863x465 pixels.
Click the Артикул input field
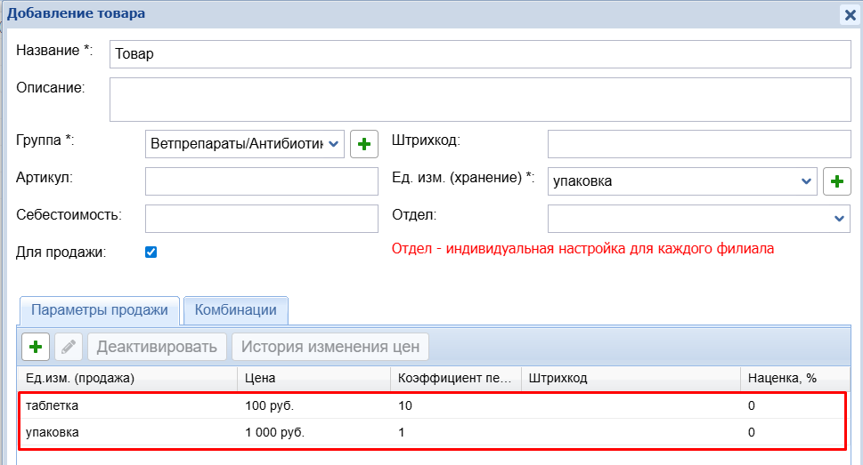click(x=261, y=181)
